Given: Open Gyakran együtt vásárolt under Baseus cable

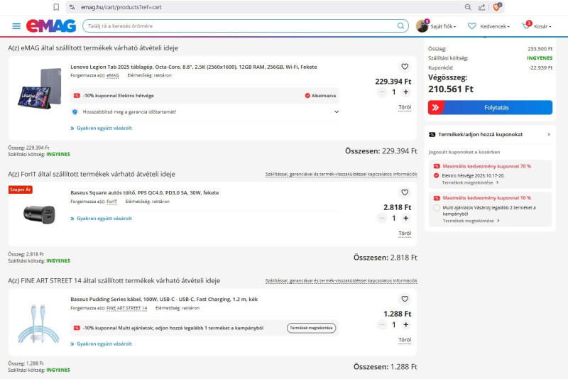Looking at the screenshot, I should tap(104, 344).
